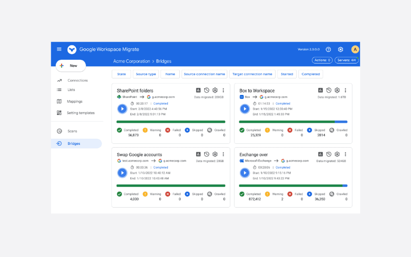The width and height of the screenshot is (411, 257).
Task: Click the Swap Google accounts card title
Action: pos(139,155)
